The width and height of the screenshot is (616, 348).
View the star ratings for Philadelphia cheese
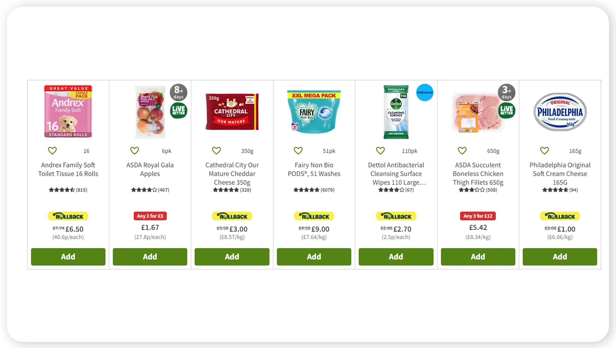coord(555,190)
